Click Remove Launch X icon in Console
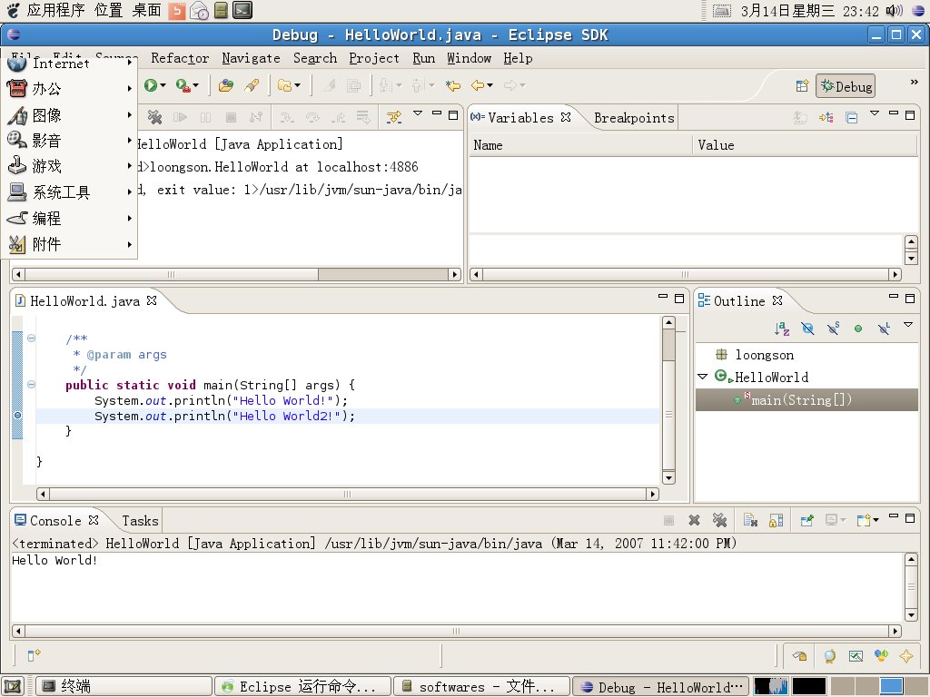 click(x=694, y=520)
